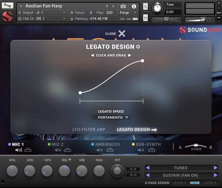Toggle MIC 1 speaker mute icon
Viewport: 222px width, 188px height.
(18, 150)
